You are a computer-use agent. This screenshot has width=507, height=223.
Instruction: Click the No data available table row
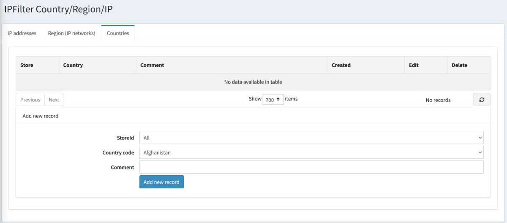[x=253, y=82]
